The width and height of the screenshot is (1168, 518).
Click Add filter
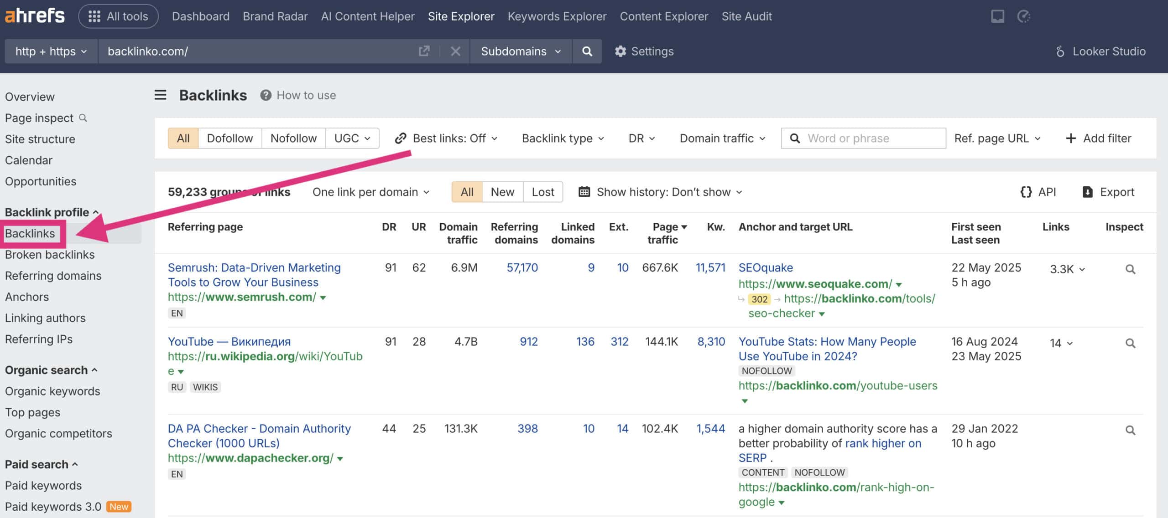pos(1098,138)
